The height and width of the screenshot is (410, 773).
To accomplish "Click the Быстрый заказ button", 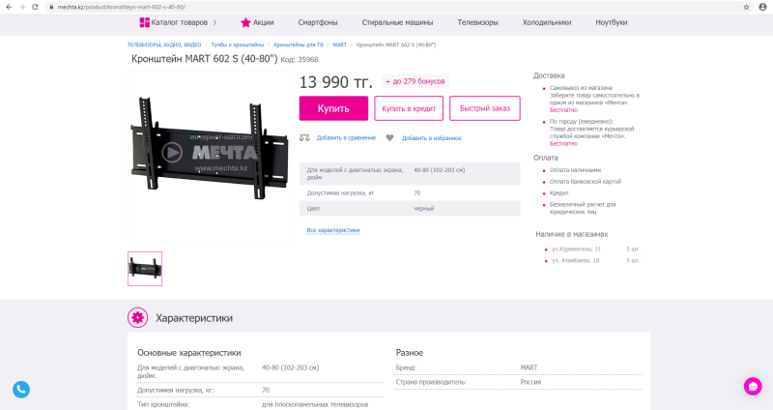I will tap(485, 108).
